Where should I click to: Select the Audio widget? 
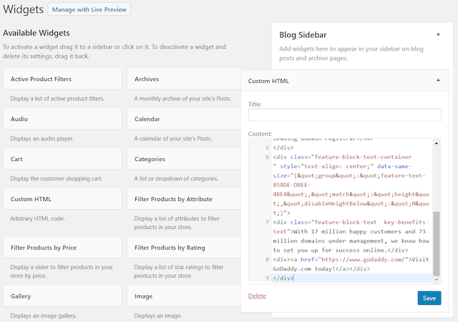pos(62,119)
